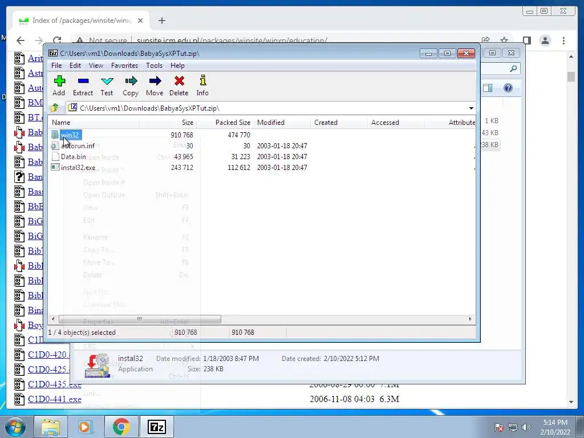This screenshot has height=438, width=584.
Task: Click Chrome's share page icon
Action: [486, 40]
